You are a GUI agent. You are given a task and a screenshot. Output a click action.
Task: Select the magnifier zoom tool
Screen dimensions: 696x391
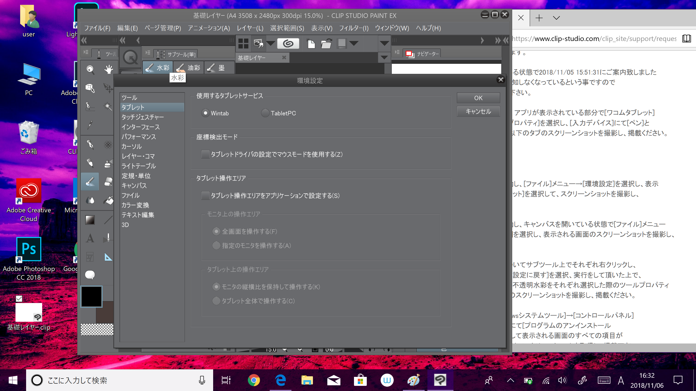pyautogui.click(x=90, y=69)
